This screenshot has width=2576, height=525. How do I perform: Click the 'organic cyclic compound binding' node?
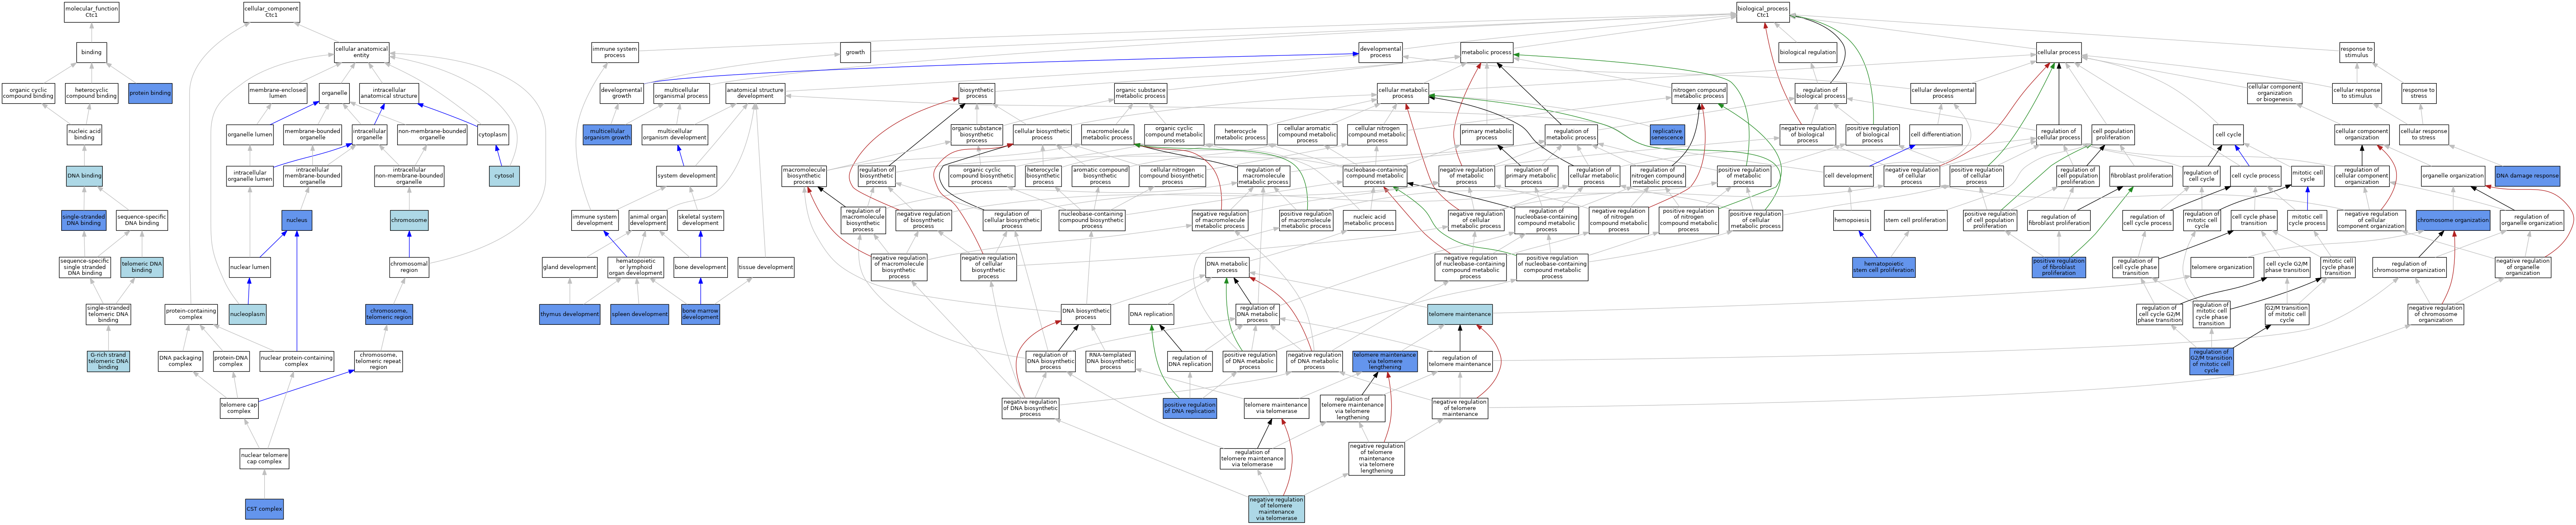click(28, 93)
